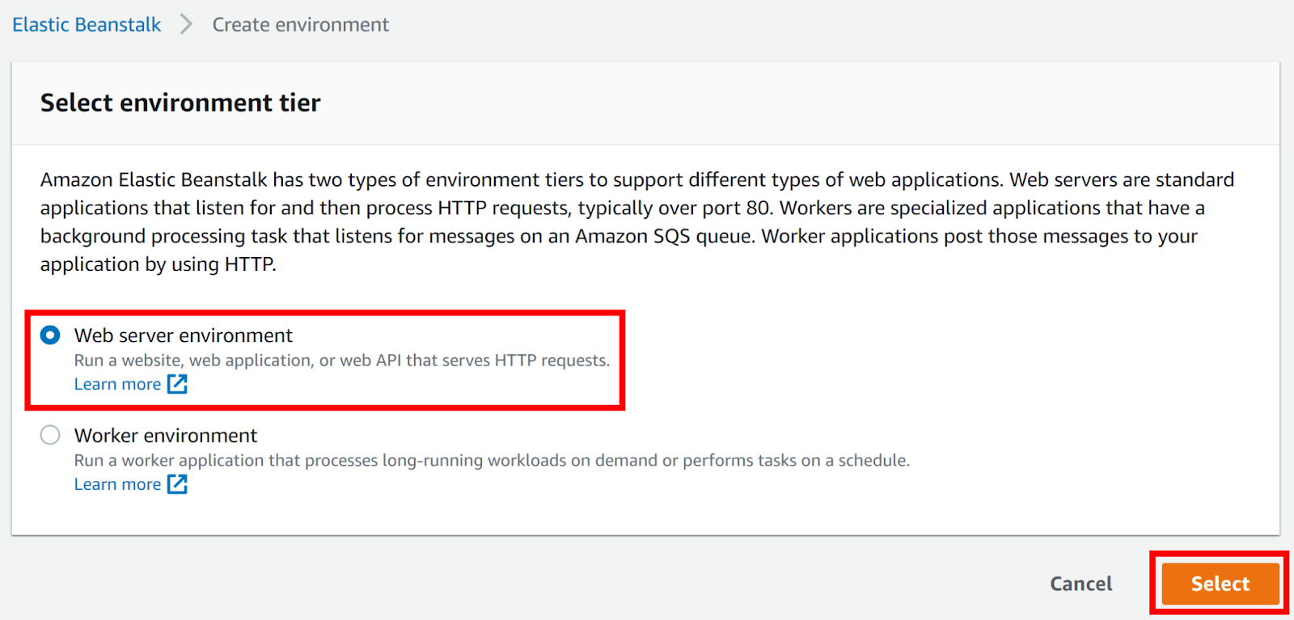
Task: Click the Select environment tier heading
Action: coord(180,103)
